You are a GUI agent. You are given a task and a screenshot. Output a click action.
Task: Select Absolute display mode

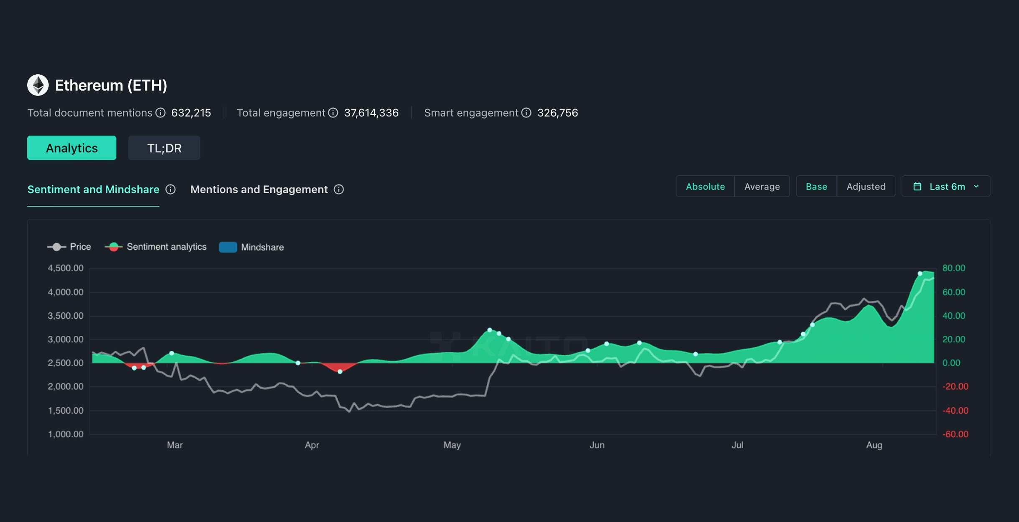(x=705, y=187)
